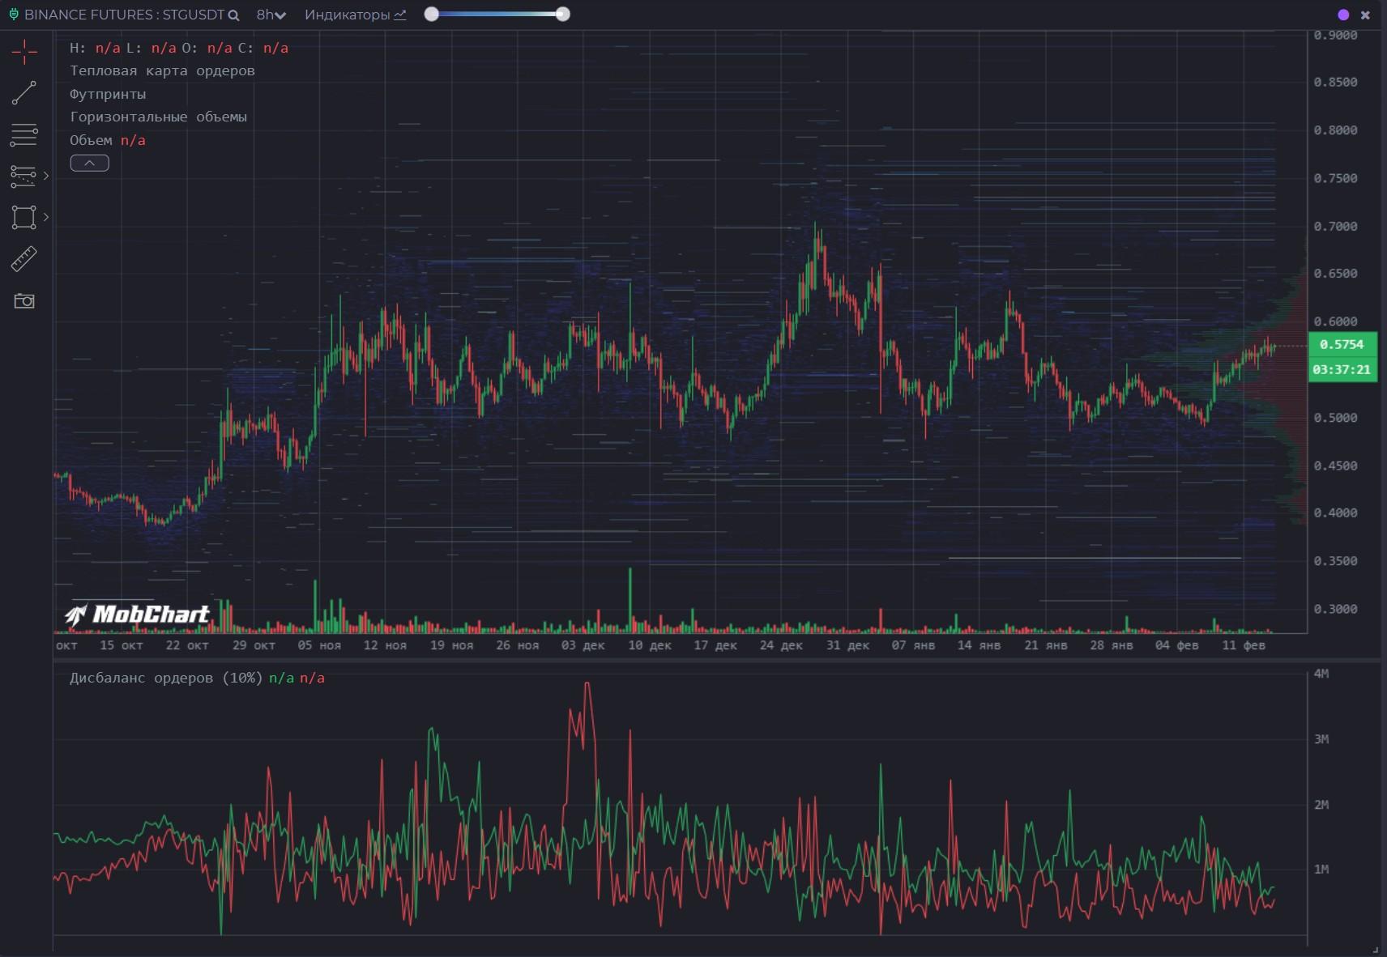This screenshot has height=957, width=1387.
Task: Expand the levels tool submenu arrow
Action: pyautogui.click(x=46, y=176)
